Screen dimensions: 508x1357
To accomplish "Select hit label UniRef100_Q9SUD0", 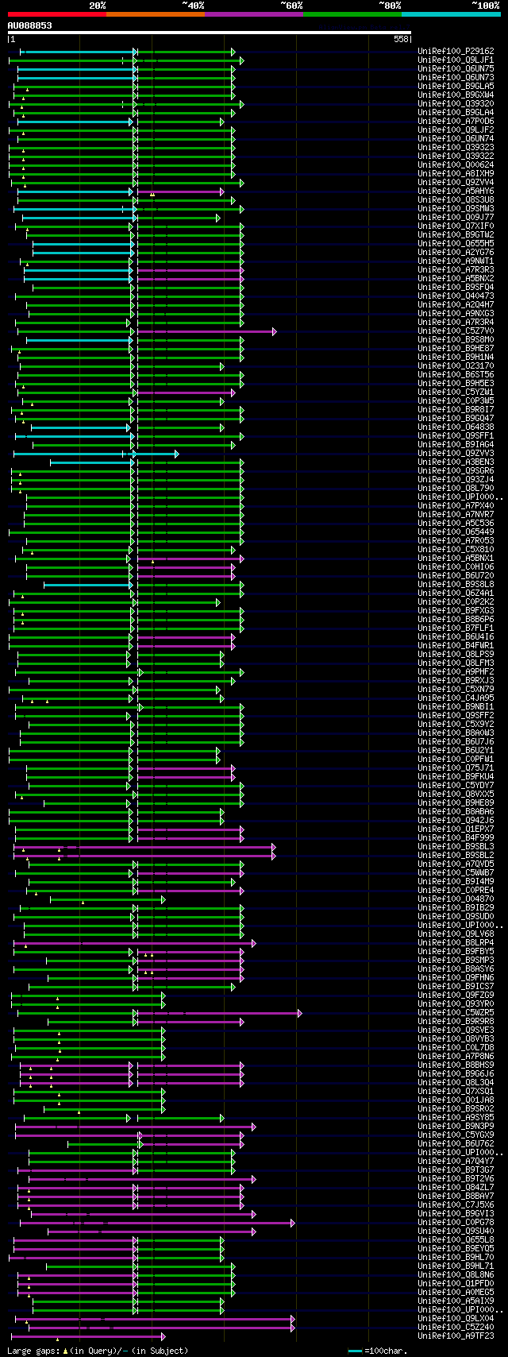I will tap(456, 917).
